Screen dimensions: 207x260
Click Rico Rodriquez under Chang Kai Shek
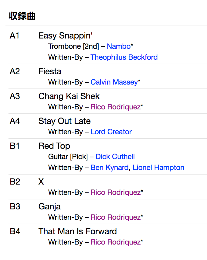coord(115,107)
